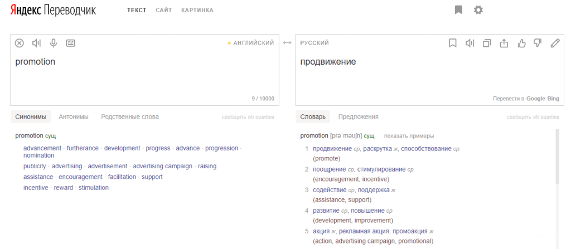Select the synonym advertising campaign

click(x=162, y=167)
